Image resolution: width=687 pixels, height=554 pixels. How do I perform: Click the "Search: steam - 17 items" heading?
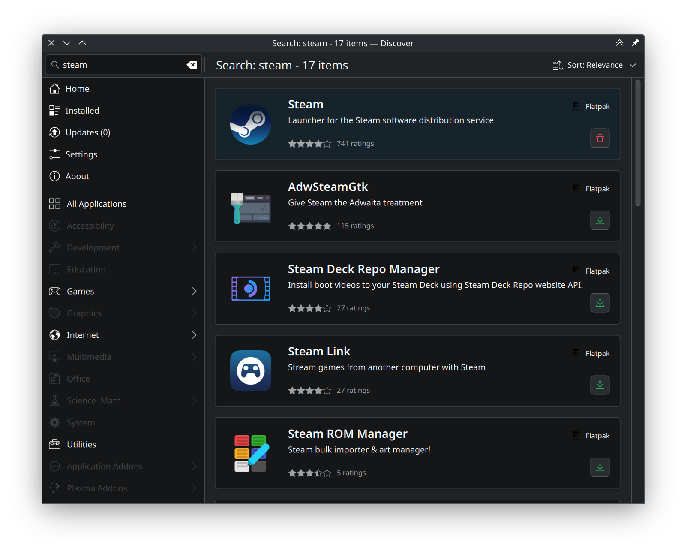tap(282, 65)
